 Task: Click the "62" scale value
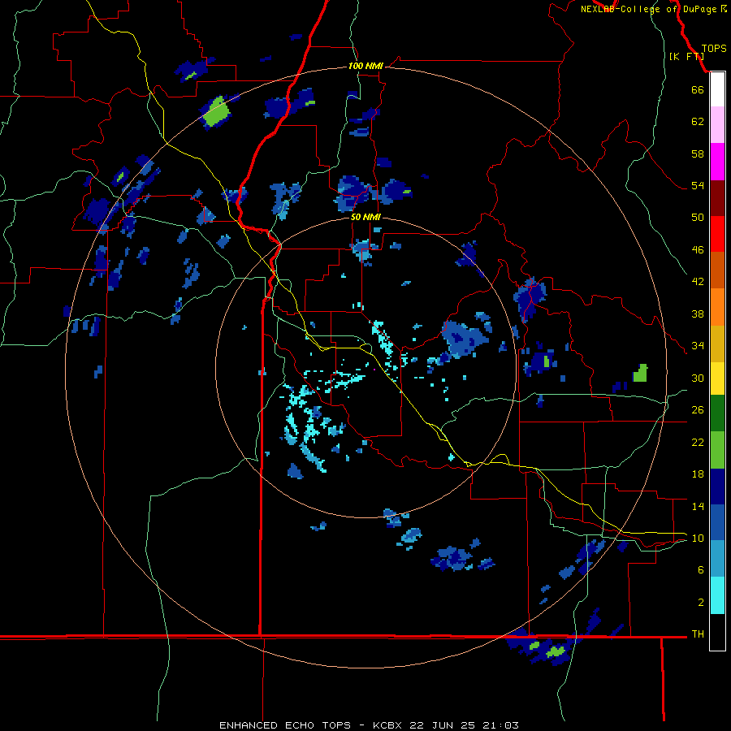(x=698, y=122)
